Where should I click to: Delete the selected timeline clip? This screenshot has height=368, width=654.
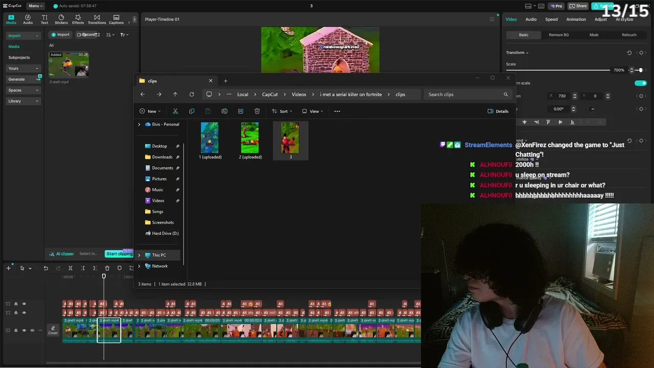(107, 268)
